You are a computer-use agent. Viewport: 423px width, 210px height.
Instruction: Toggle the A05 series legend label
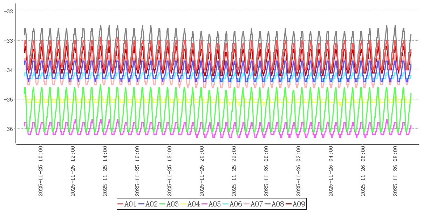pyautogui.click(x=214, y=204)
